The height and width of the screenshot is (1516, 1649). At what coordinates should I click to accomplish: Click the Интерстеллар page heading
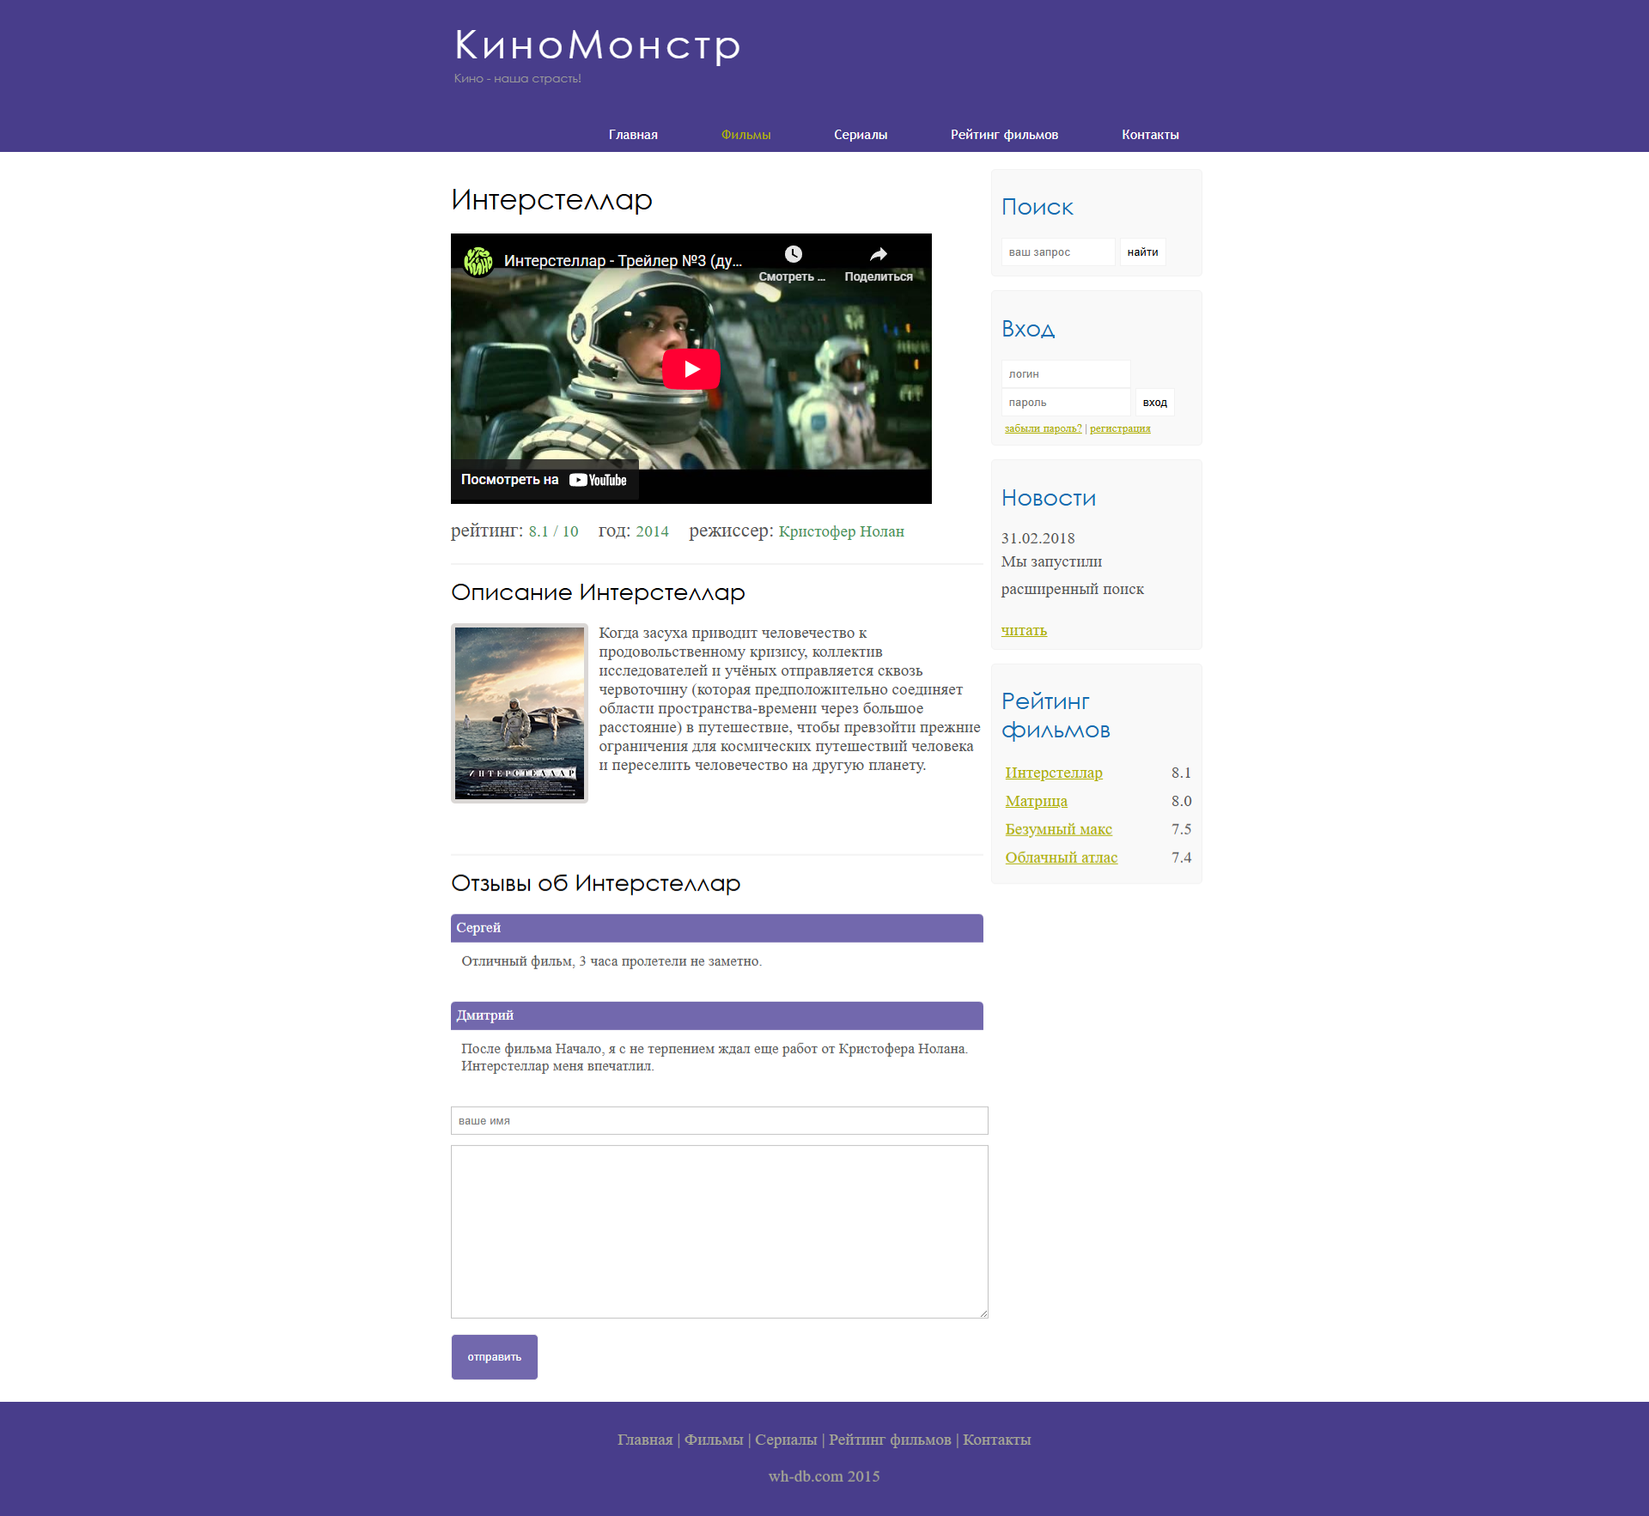coord(551,200)
